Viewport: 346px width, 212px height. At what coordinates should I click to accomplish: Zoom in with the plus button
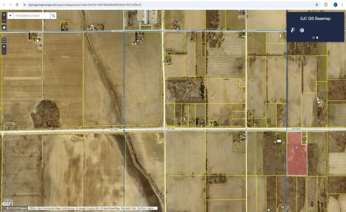click(4, 15)
